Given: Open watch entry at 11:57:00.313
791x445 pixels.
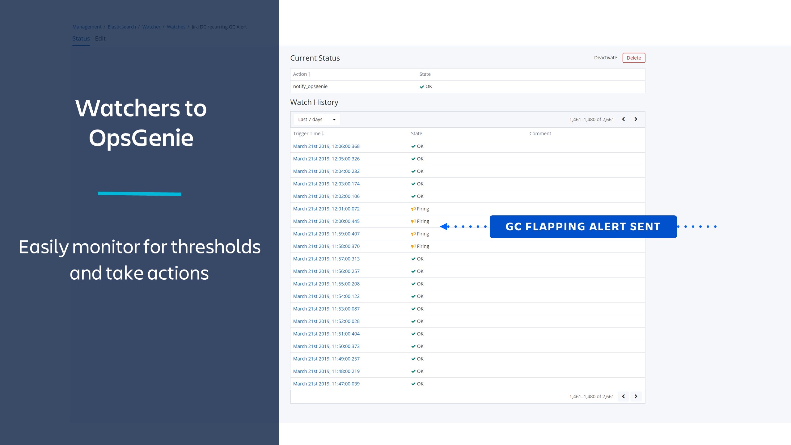Looking at the screenshot, I should (x=326, y=259).
